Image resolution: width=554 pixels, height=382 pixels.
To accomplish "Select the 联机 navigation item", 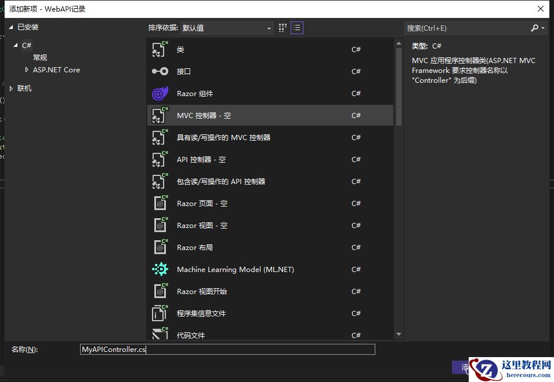I will pyautogui.click(x=23, y=89).
